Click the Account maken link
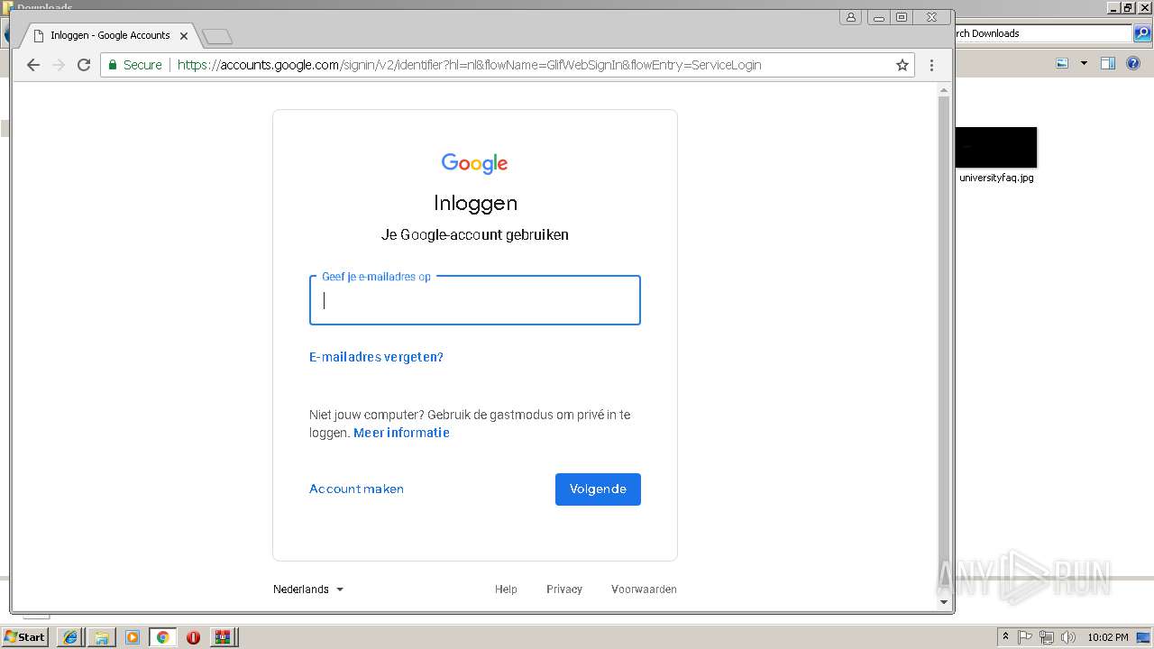The height and width of the screenshot is (649, 1154). pyautogui.click(x=356, y=489)
